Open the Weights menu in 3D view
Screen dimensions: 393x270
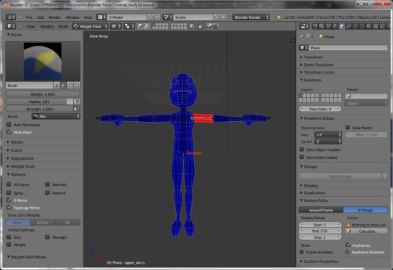tap(47, 26)
